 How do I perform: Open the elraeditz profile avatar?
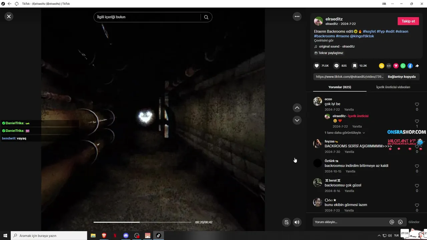point(318,21)
